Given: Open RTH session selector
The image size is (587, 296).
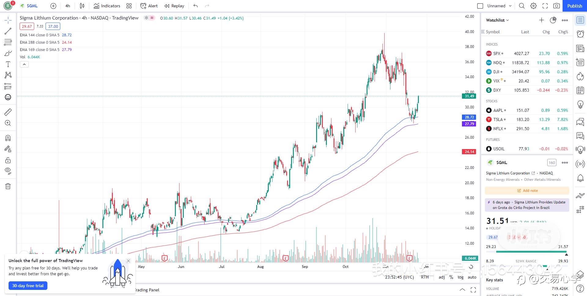Looking at the screenshot, I should coord(425,277).
